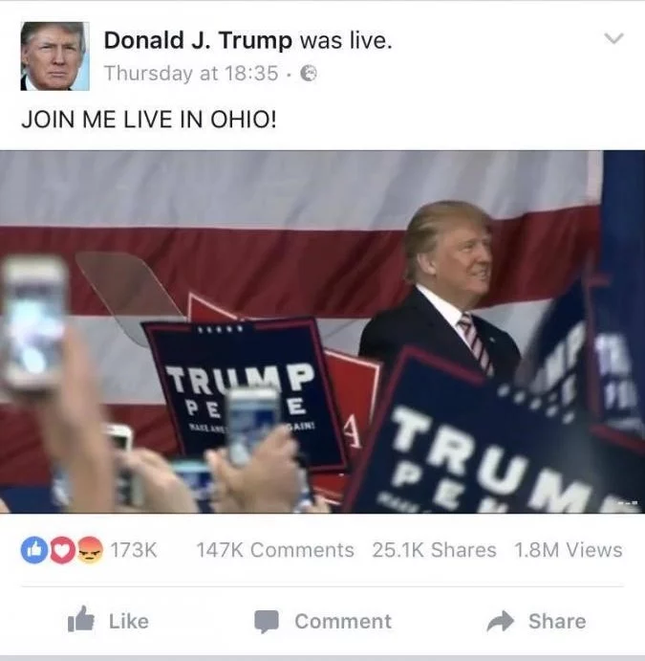
Task: Tap the Comment button label
Action: [343, 622]
